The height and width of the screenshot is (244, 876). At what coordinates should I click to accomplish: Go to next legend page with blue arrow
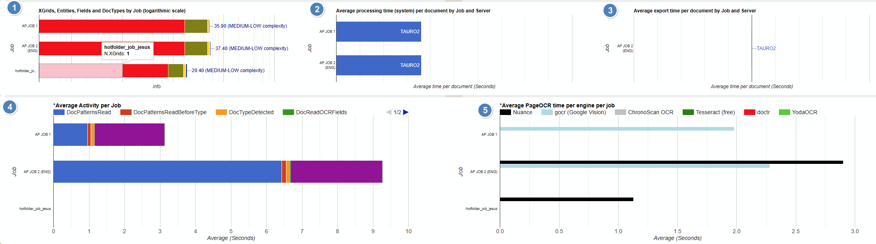[x=406, y=112]
